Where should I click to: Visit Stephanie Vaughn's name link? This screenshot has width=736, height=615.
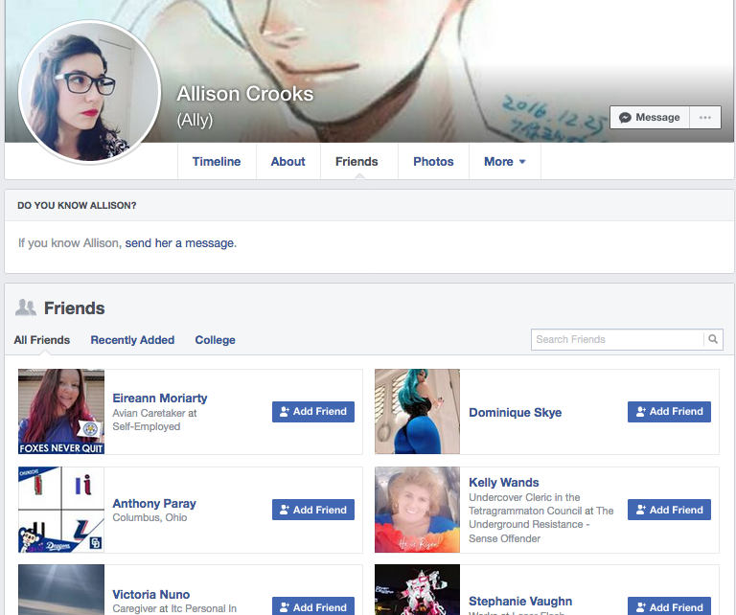[520, 601]
